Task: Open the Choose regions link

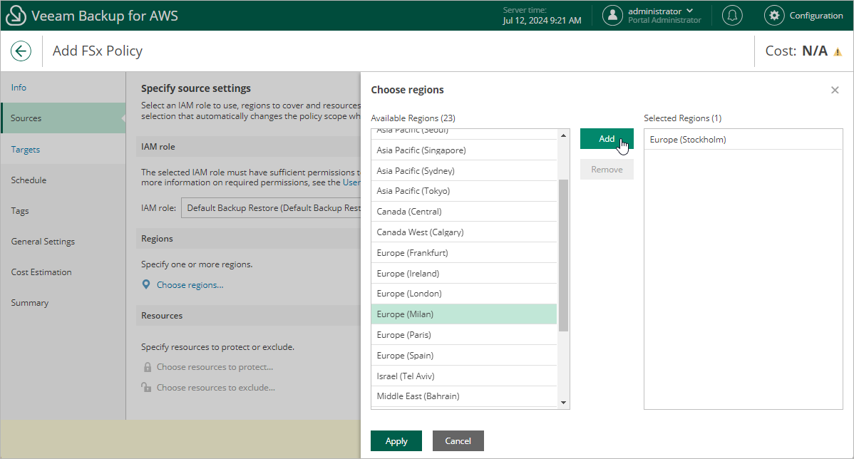Action: [190, 285]
